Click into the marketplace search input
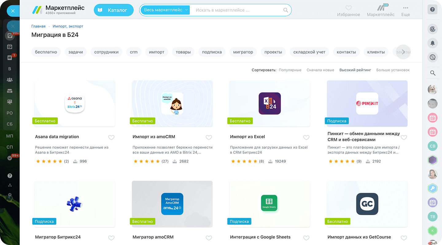 pos(236,10)
